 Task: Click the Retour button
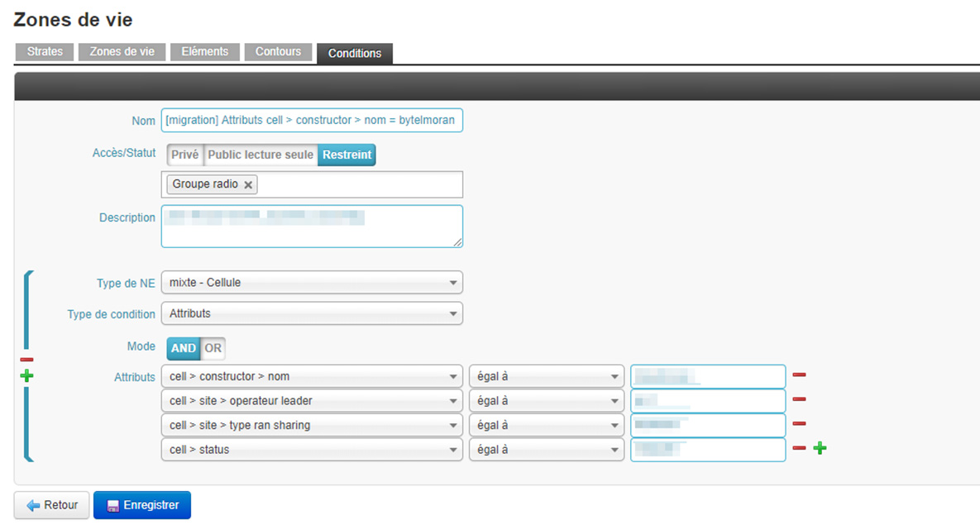[x=52, y=506]
